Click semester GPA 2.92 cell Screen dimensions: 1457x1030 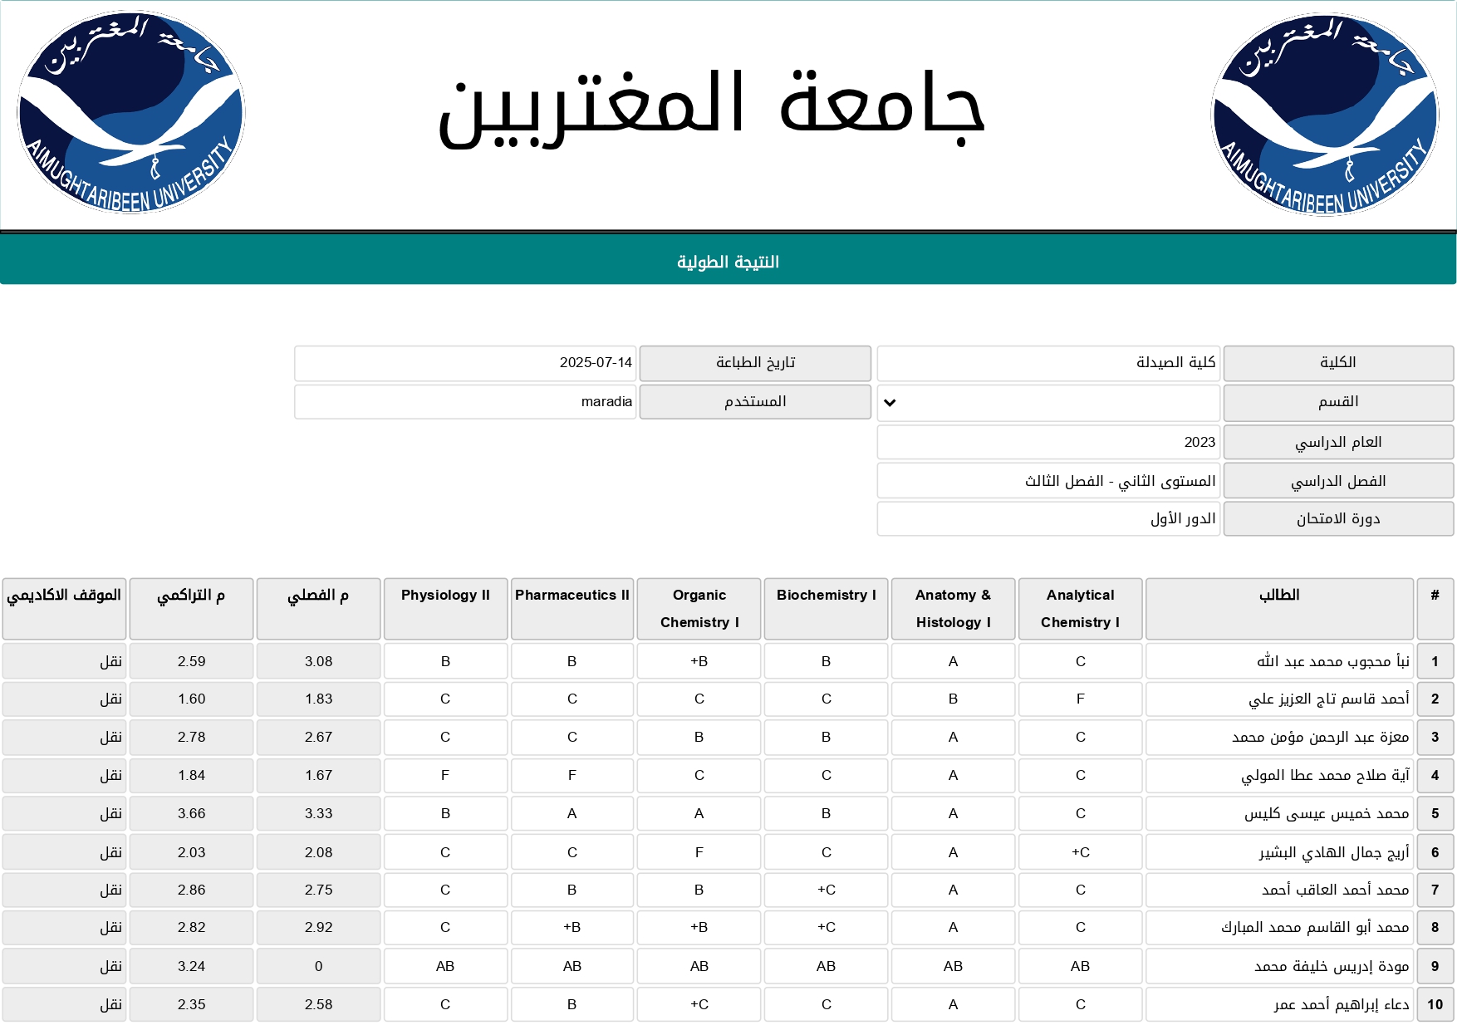(x=318, y=927)
